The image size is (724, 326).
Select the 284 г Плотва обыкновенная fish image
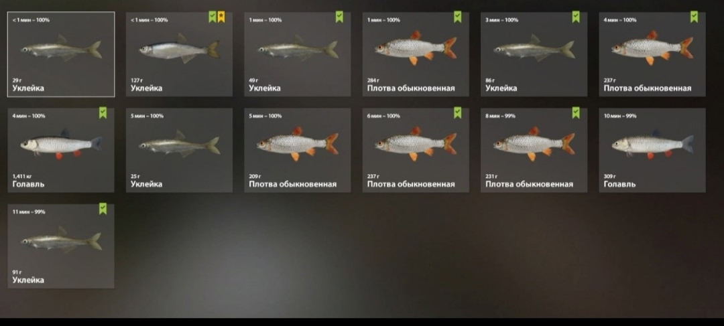[x=416, y=48]
